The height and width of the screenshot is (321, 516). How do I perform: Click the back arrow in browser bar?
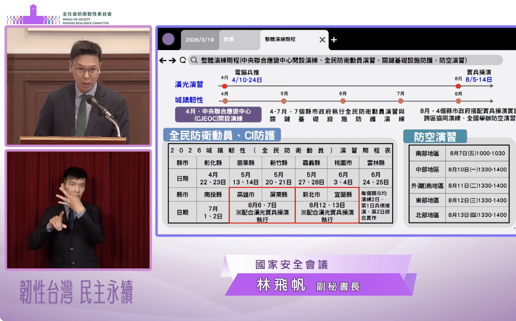(x=163, y=61)
